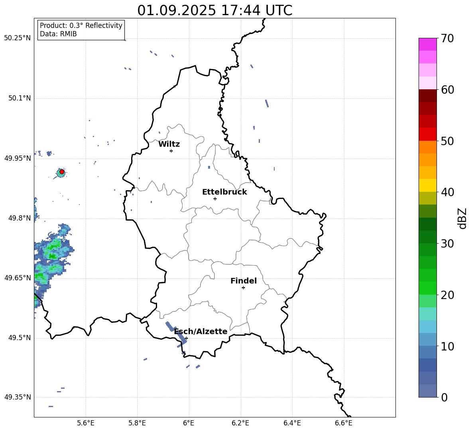
Task: Click the 50.25°N latitude label
Action: 18,38
